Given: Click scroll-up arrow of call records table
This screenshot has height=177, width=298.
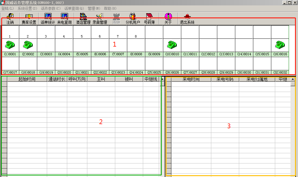Looking at the screenshot, I should click(162, 79).
